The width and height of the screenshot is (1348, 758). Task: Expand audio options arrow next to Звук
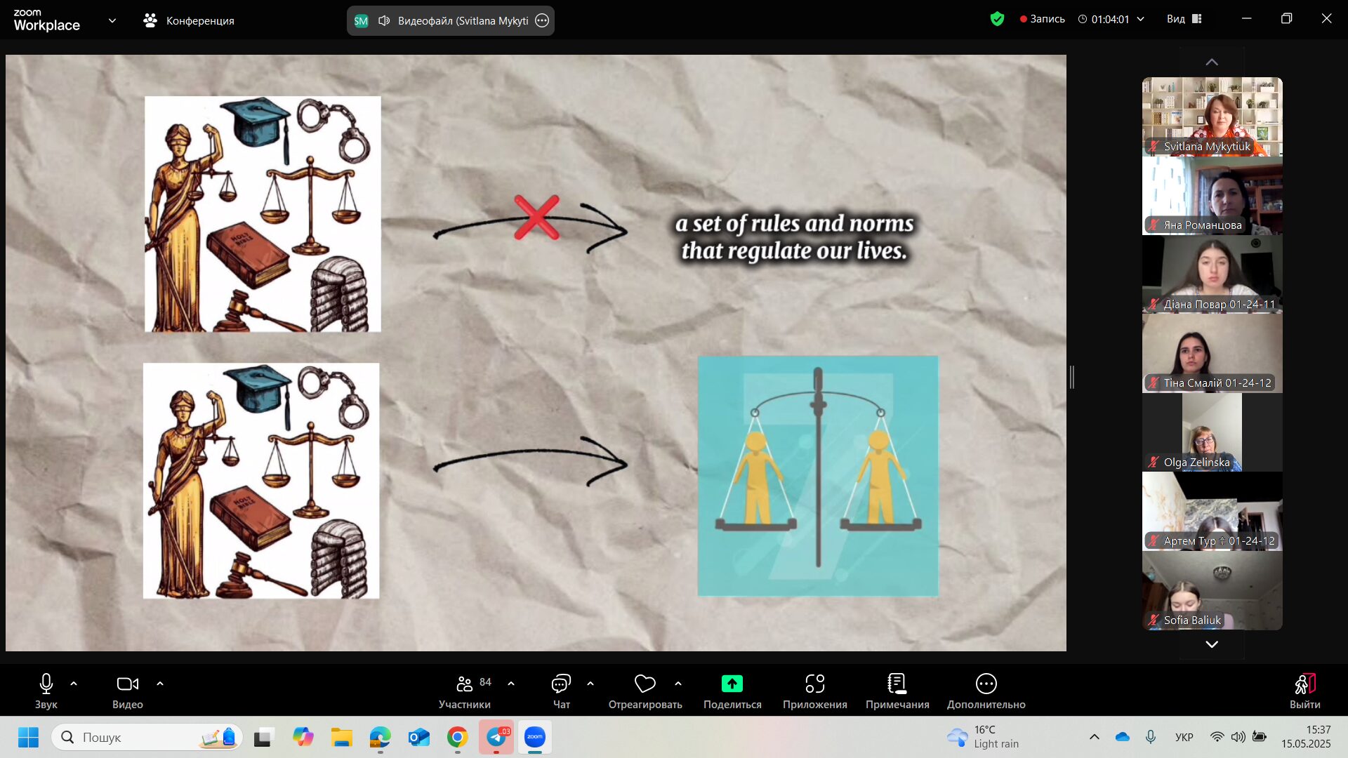coord(74,684)
